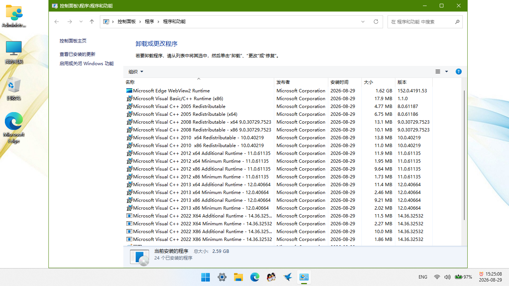Open the help question mark icon
Viewport: 509px width, 286px height.
[x=459, y=71]
